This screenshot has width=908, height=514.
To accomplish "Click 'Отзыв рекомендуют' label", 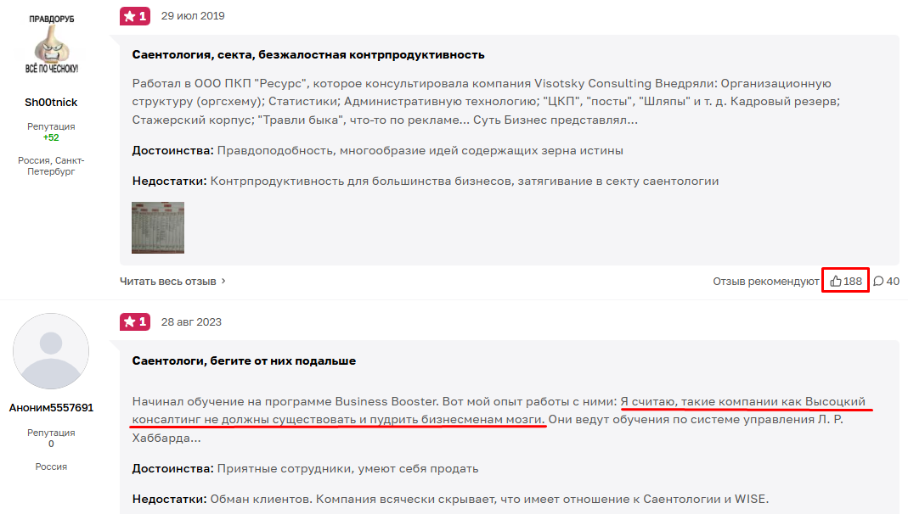I will [765, 281].
